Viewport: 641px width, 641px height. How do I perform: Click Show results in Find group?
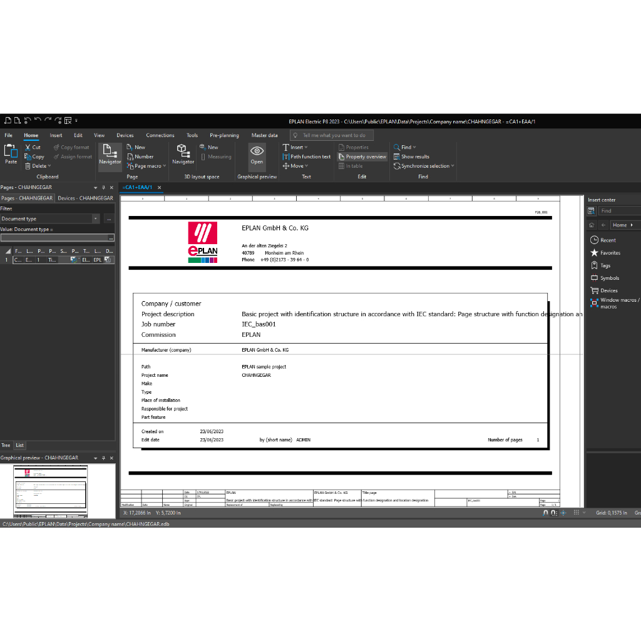[x=414, y=156]
